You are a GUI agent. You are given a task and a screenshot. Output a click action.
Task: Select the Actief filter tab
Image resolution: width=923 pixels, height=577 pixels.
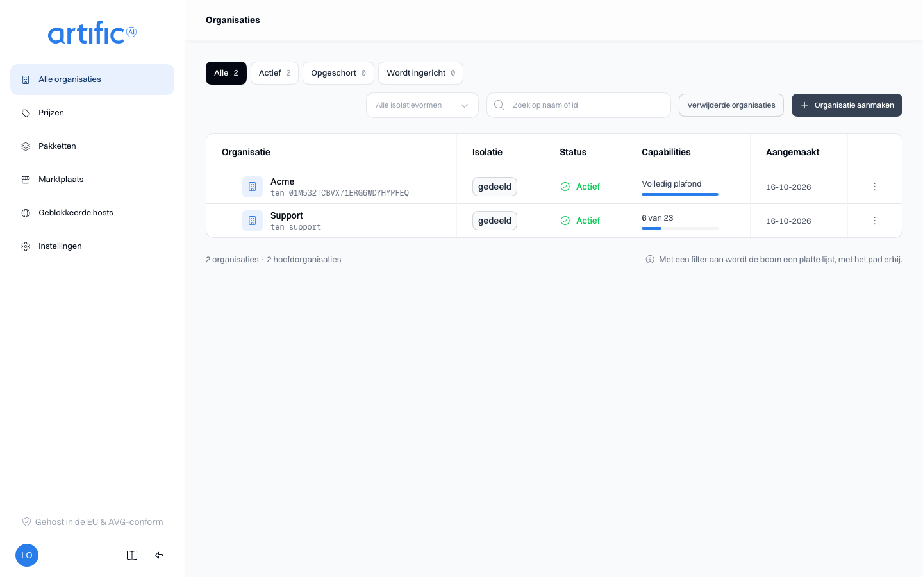(x=274, y=73)
